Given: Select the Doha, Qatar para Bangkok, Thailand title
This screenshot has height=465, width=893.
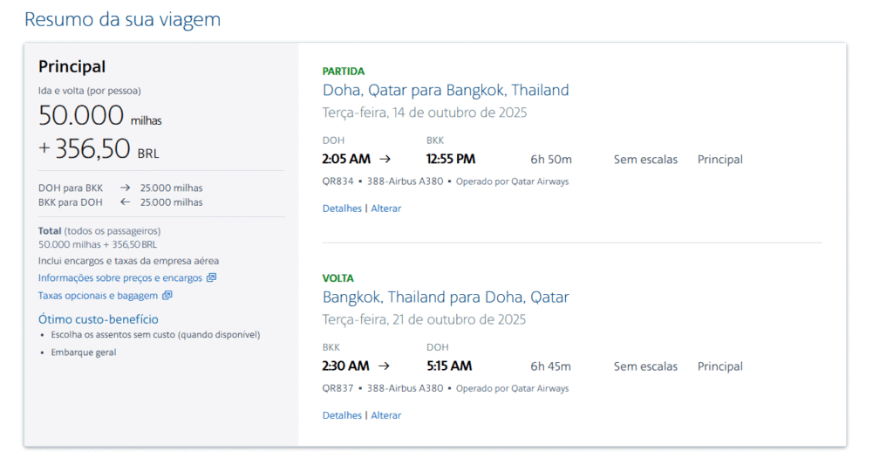Looking at the screenshot, I should click(x=446, y=90).
